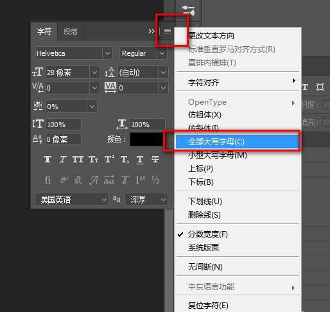Choose 下划线(U) menu item
The height and width of the screenshot is (312, 330).
237,201
